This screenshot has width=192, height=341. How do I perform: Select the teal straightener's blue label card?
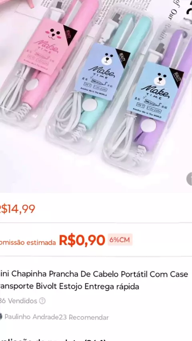[x=102, y=72]
